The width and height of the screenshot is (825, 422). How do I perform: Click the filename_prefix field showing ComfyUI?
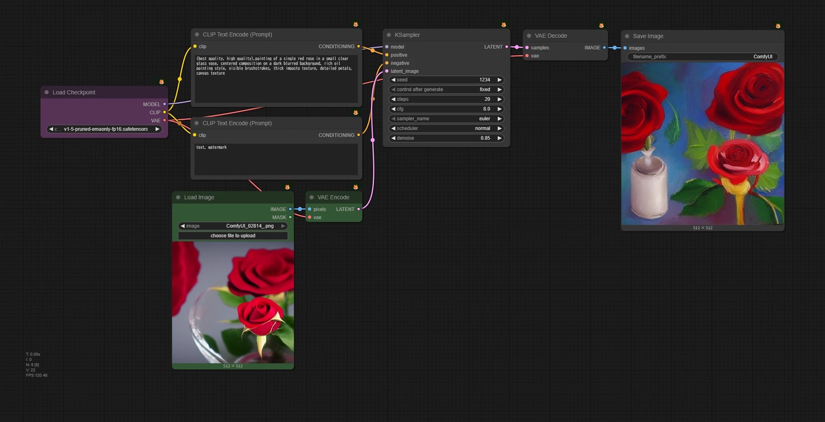(x=703, y=56)
